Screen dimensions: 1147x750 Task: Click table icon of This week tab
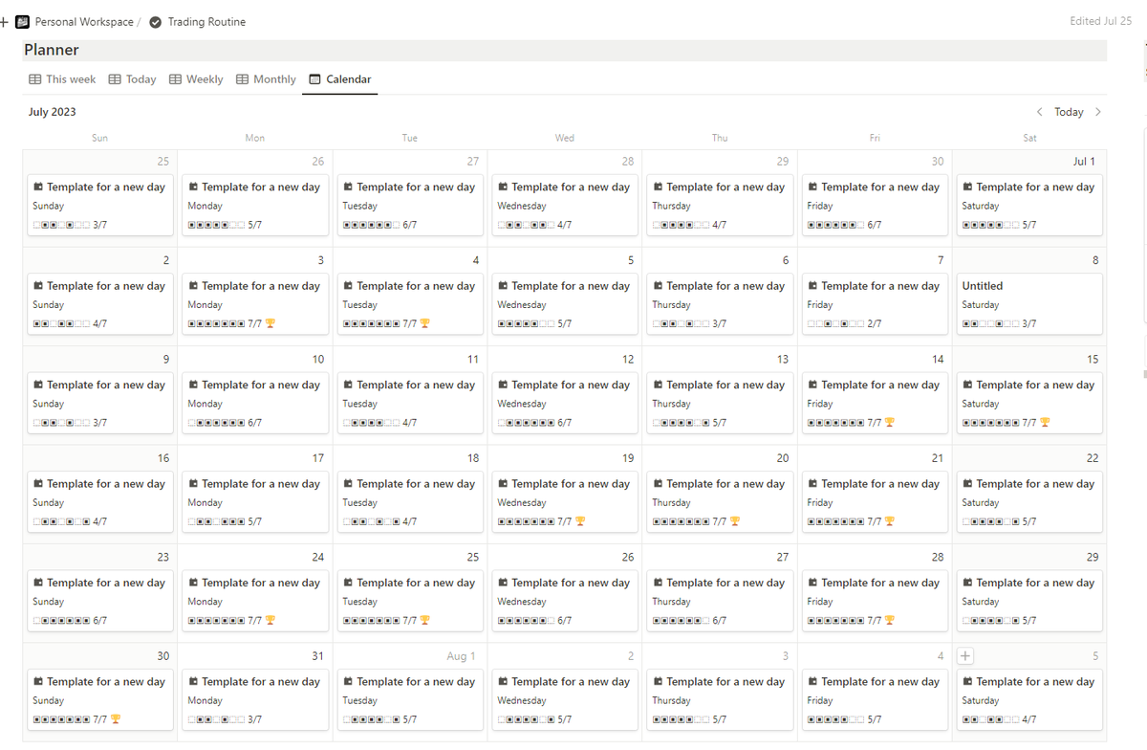[35, 79]
